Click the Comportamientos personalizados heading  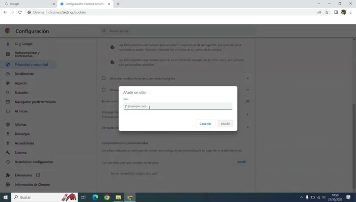click(x=125, y=143)
